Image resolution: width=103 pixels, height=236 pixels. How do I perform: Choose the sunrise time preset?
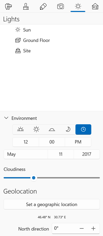click(x=21, y=129)
